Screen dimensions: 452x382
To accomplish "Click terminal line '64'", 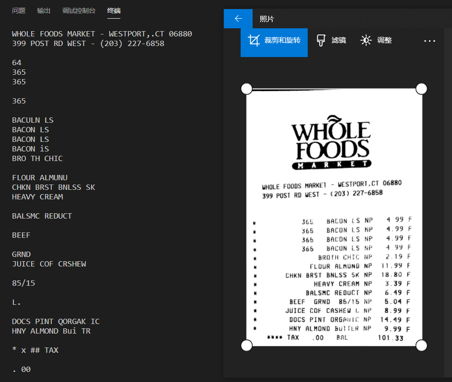I will coord(17,63).
